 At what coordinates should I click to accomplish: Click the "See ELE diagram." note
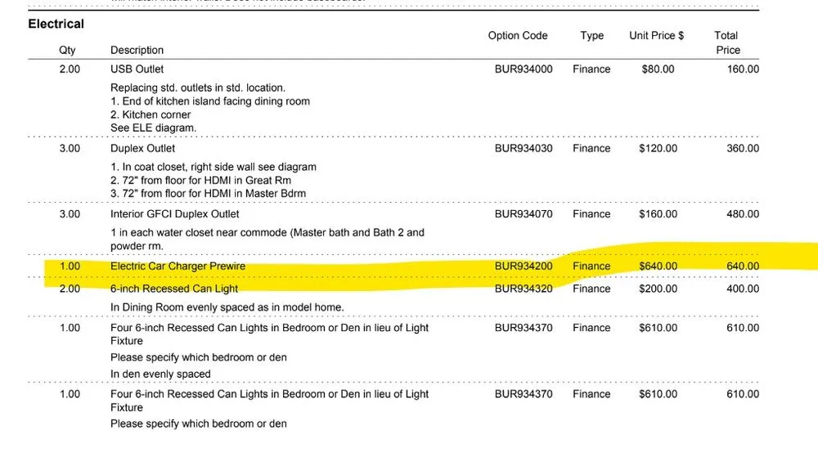point(153,128)
